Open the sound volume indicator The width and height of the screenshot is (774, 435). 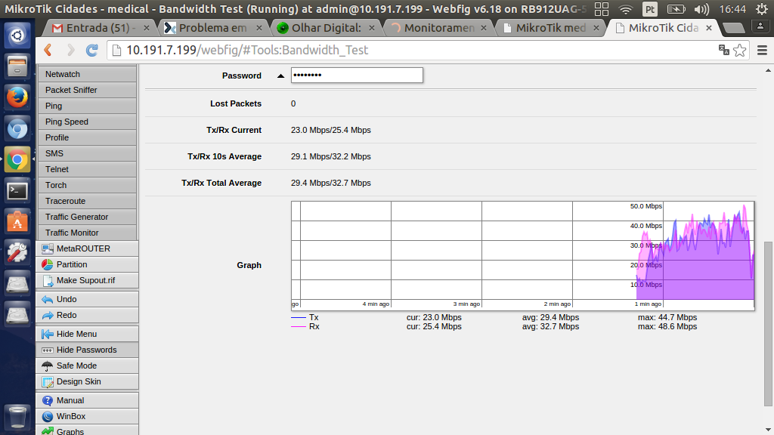[701, 9]
